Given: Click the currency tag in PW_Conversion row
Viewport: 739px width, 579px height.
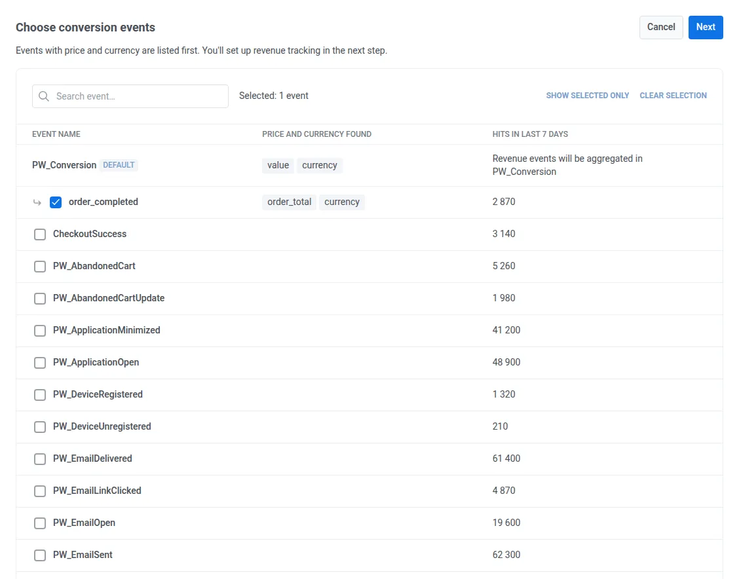Looking at the screenshot, I should coord(320,165).
